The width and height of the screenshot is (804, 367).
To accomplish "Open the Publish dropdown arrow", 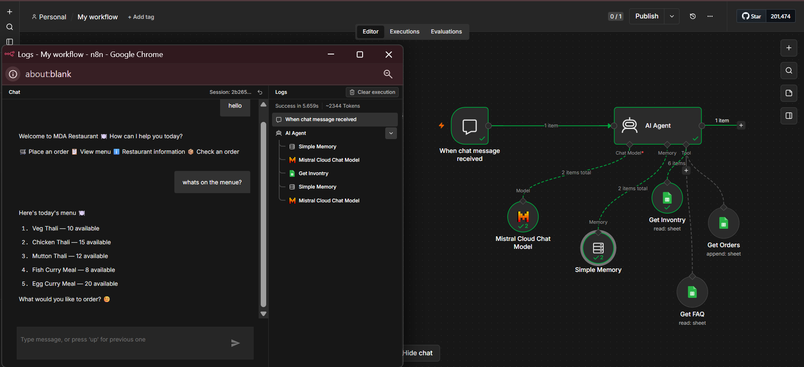I will pos(672,16).
